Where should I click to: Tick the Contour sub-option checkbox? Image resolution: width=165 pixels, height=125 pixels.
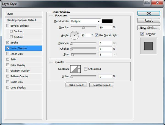11,31
